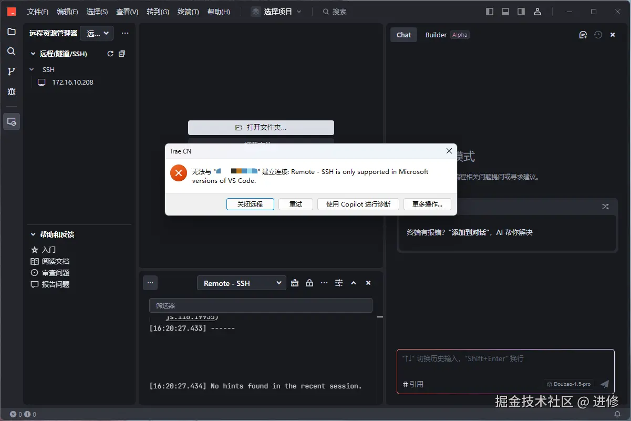Collapse the terminal panel with the chevron
Screen dimensions: 631x421
(354, 282)
